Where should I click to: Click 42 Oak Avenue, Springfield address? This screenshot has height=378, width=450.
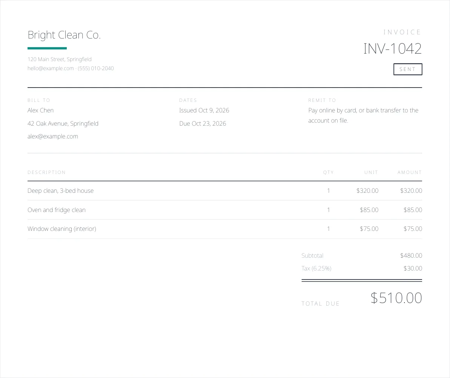[63, 123]
